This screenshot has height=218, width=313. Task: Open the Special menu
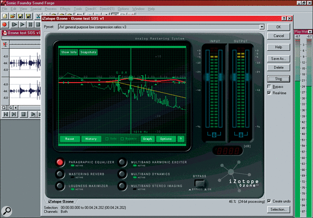click(36, 9)
